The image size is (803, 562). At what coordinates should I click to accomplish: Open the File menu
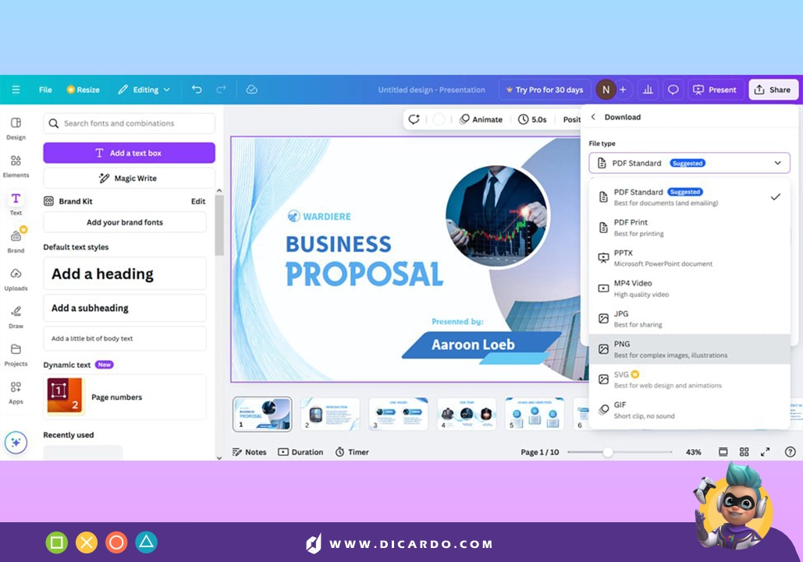(x=45, y=90)
